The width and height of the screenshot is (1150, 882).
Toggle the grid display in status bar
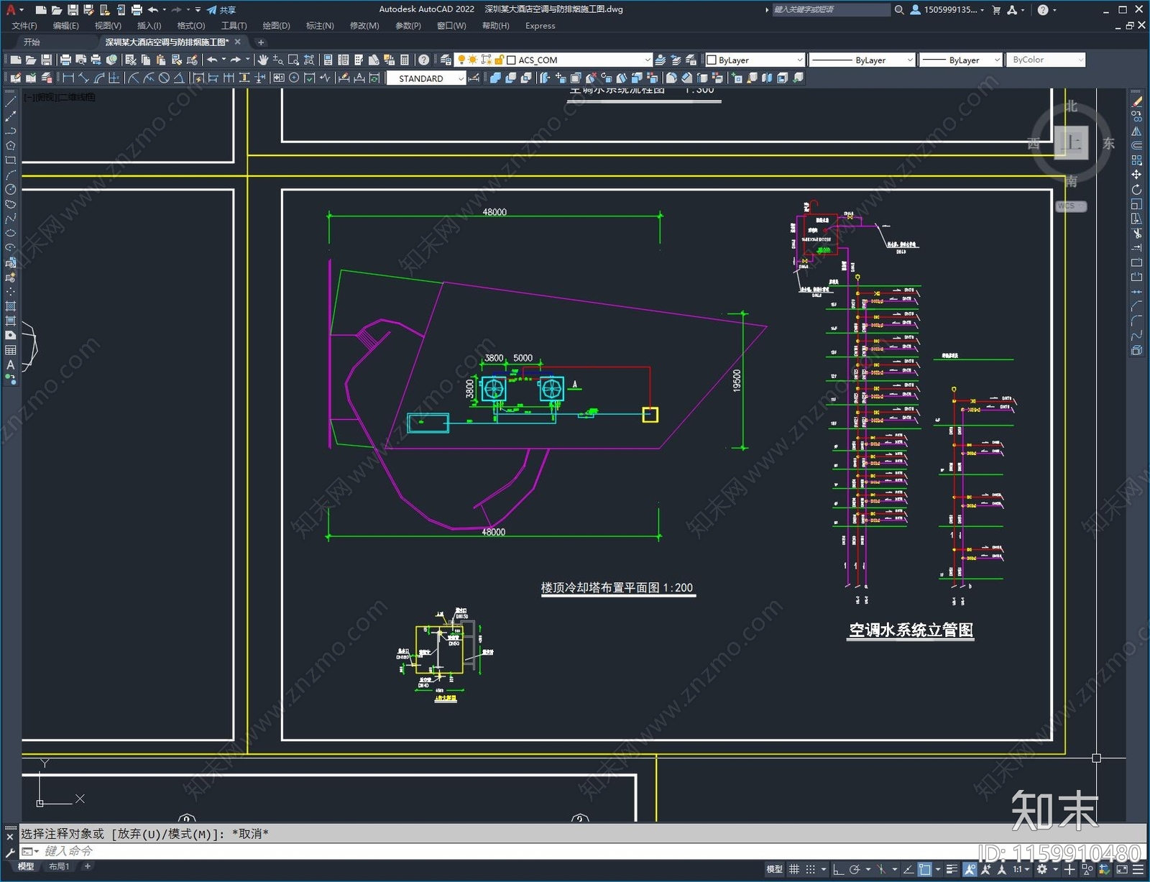coord(794,869)
